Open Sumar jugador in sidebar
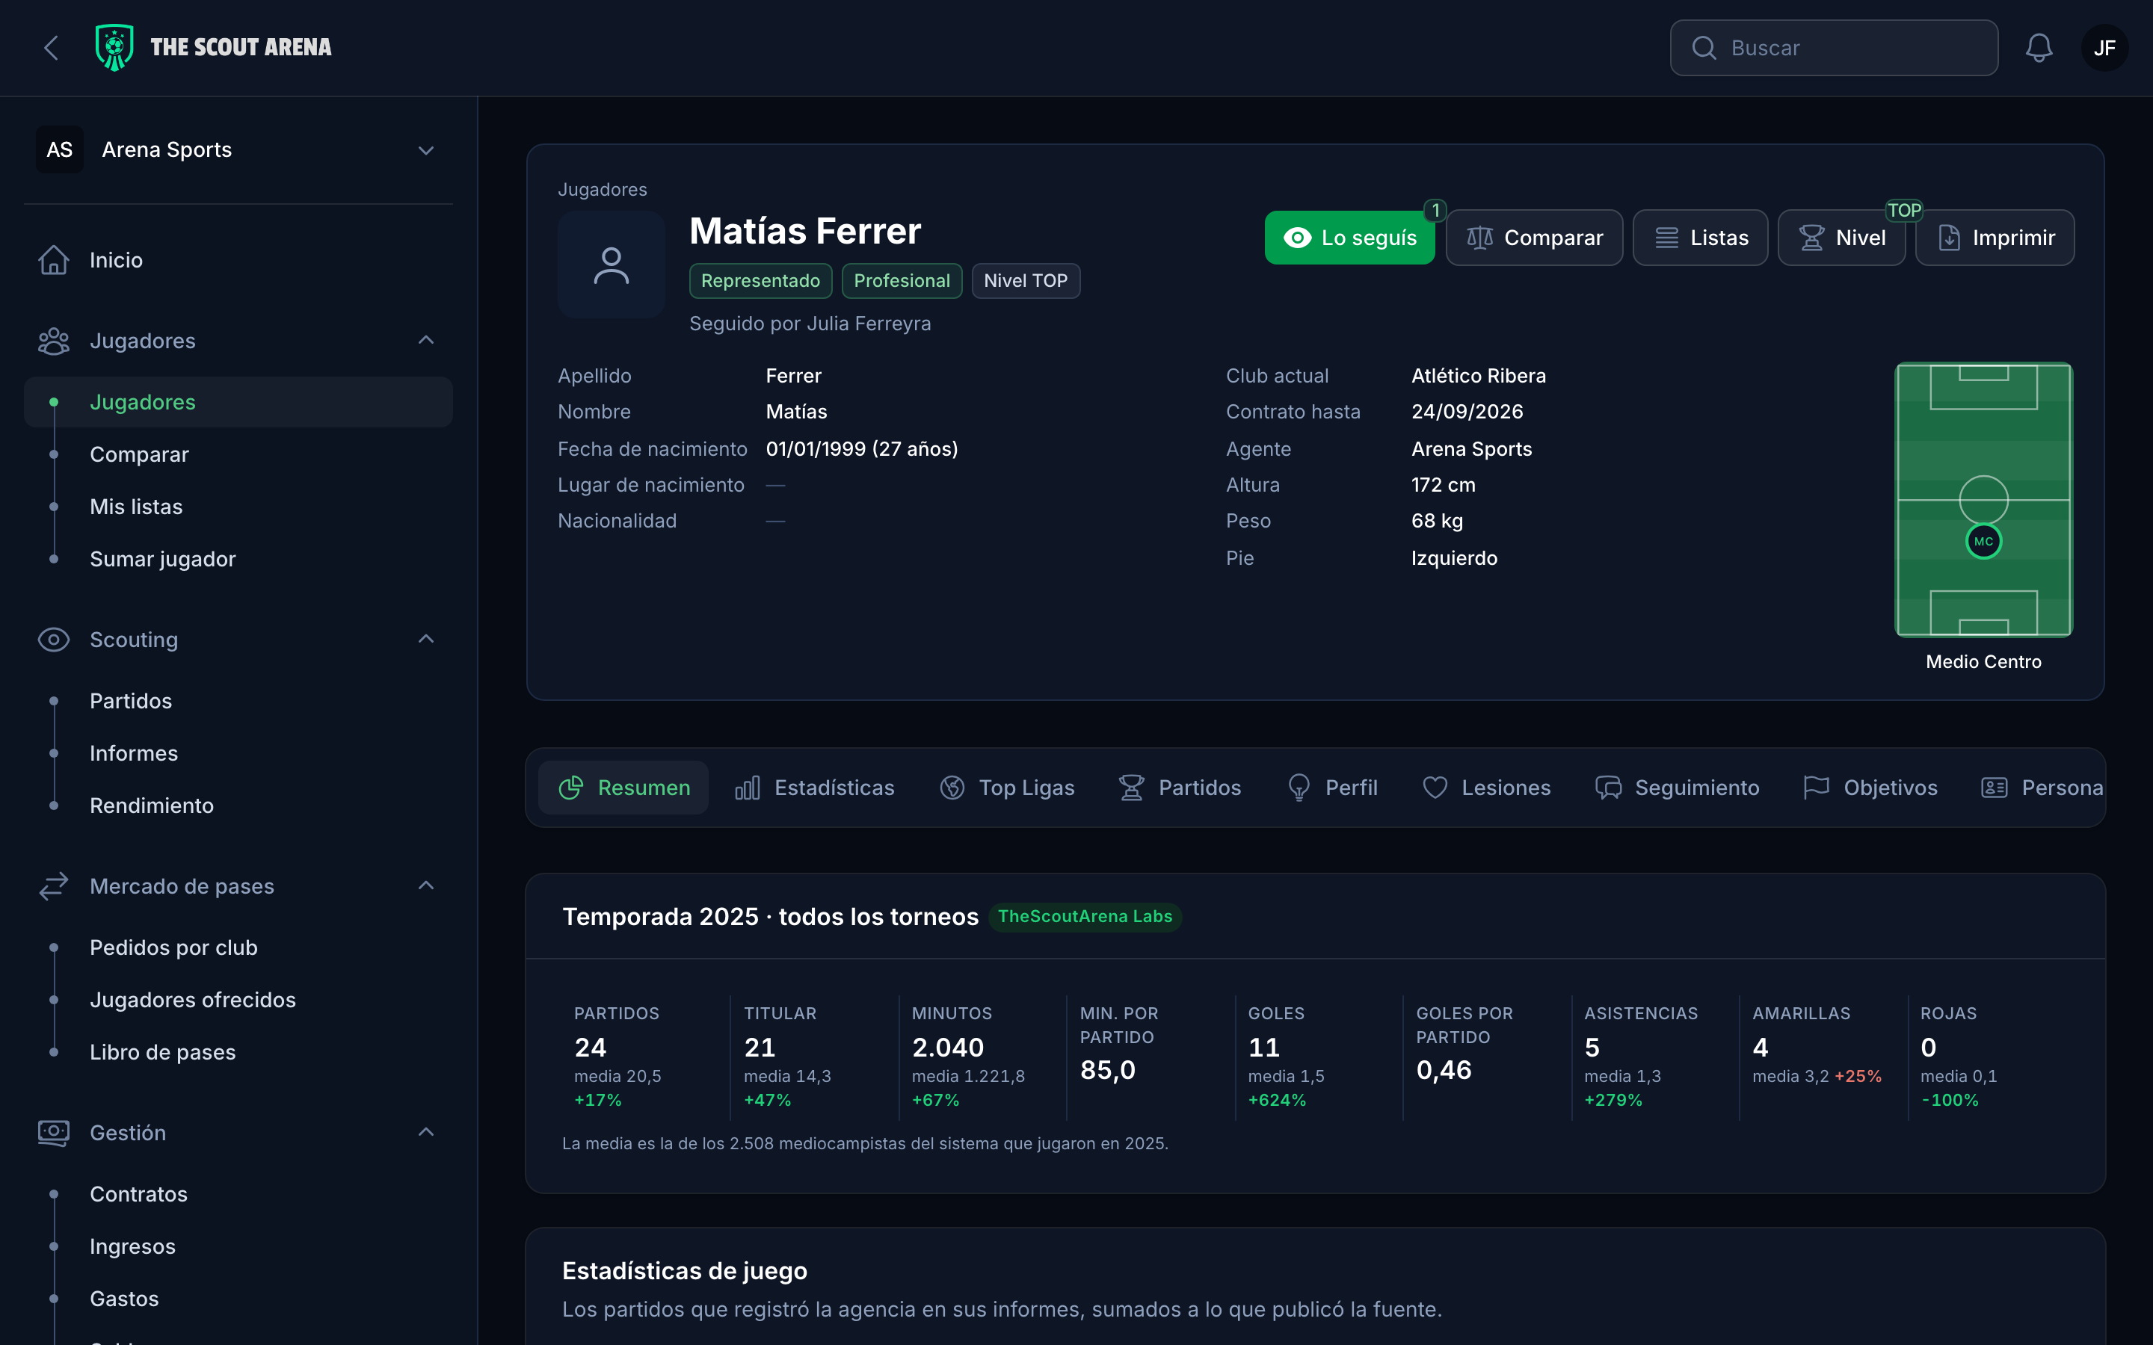2153x1345 pixels. tap(238, 559)
